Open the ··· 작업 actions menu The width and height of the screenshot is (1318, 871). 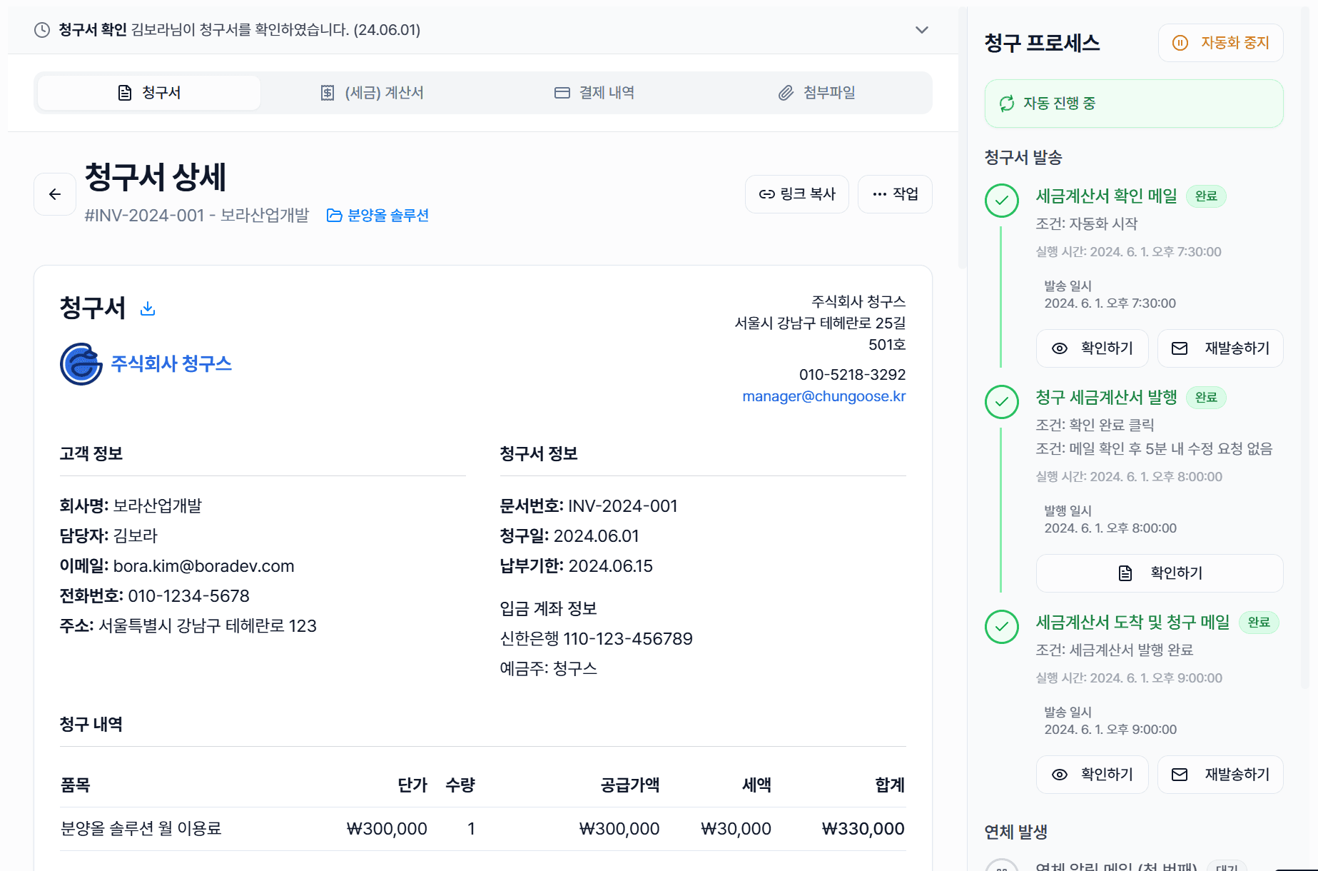[895, 194]
